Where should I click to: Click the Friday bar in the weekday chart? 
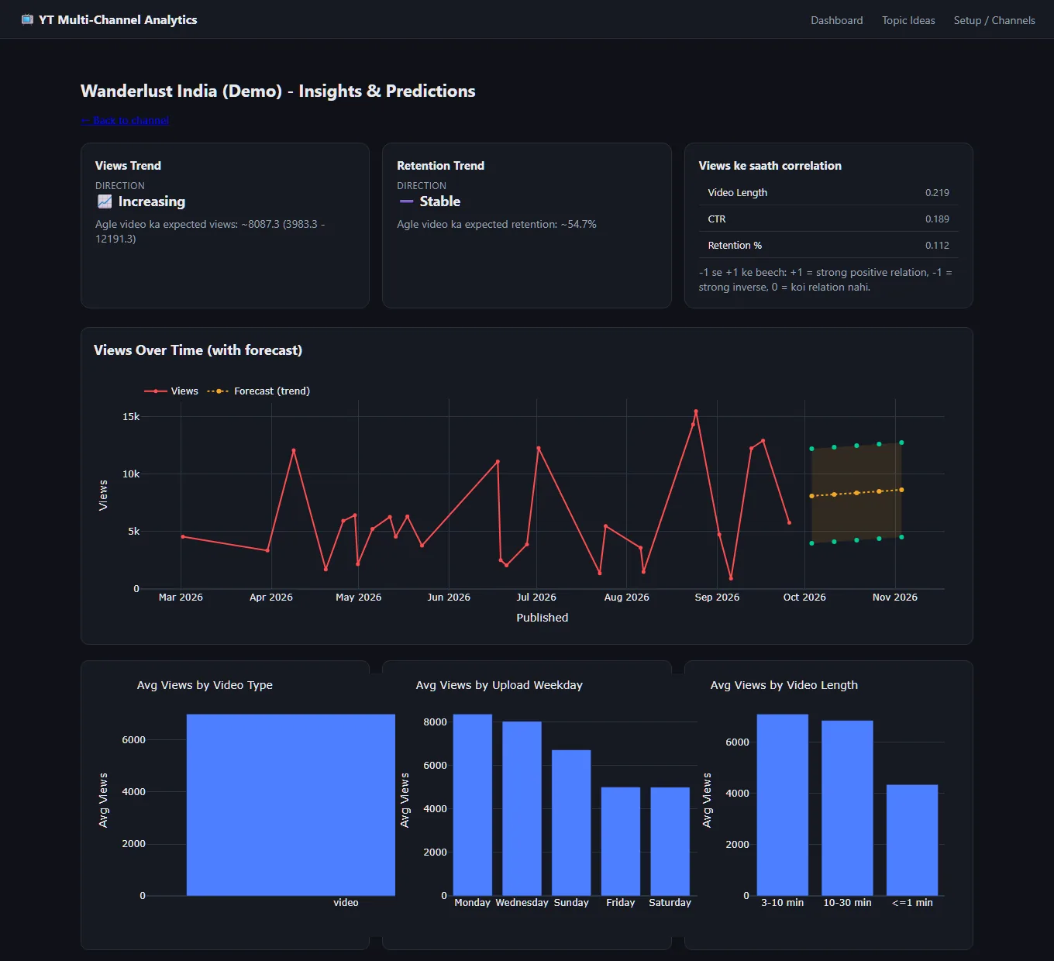click(621, 842)
